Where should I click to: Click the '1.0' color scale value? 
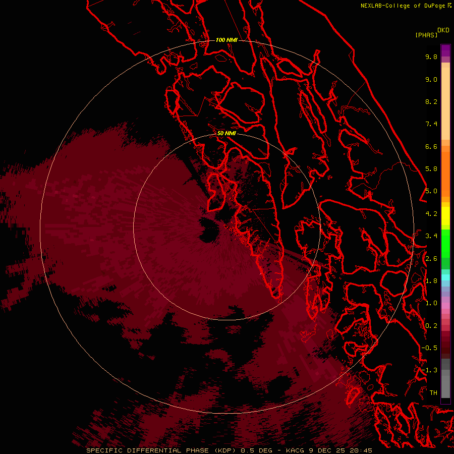[431, 303]
